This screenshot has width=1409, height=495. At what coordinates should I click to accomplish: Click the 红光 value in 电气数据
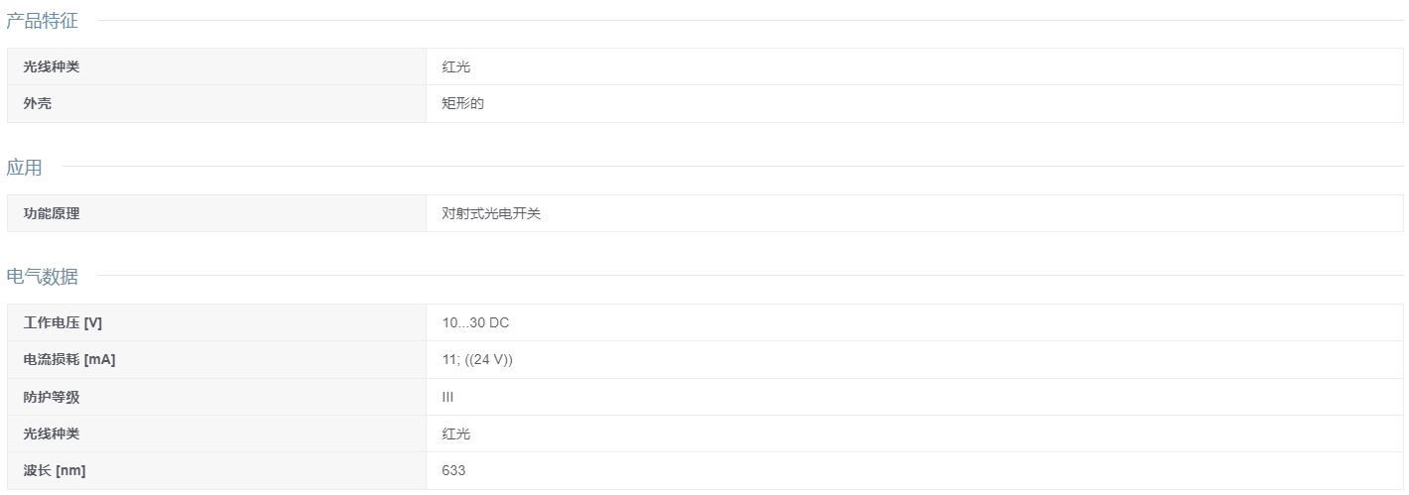[x=456, y=433]
